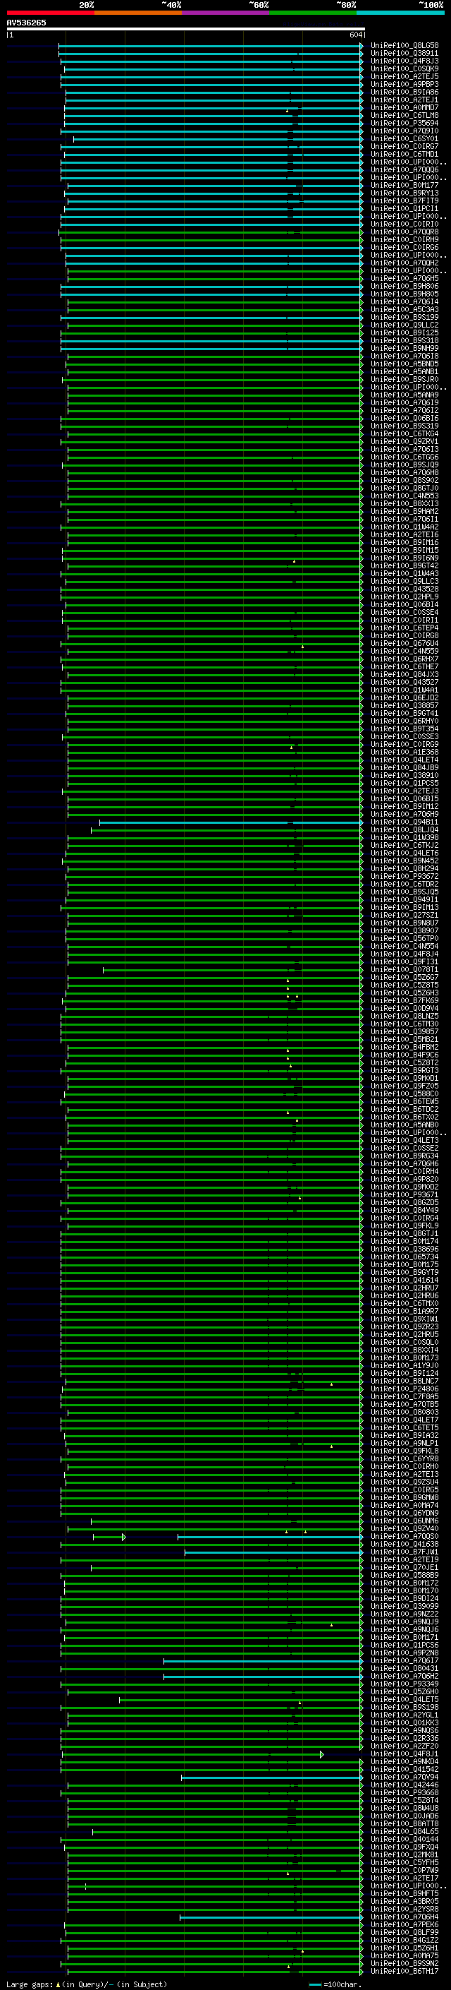Click the purple ~60% similarity color bar
The image size is (451, 1990).
pyautogui.click(x=226, y=13)
